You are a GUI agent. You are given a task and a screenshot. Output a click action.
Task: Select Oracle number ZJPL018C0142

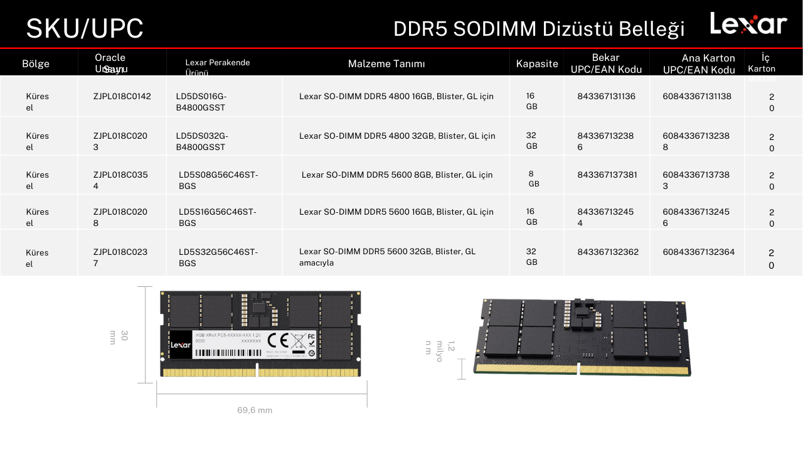coord(122,96)
